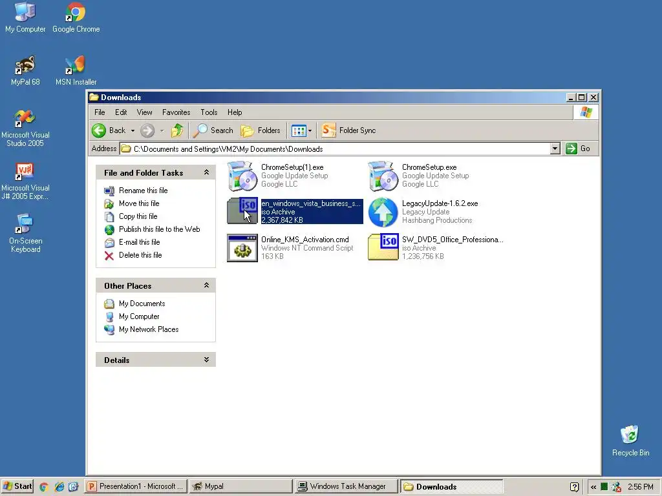
Task: Show hidden tray icons with chevron
Action: (593, 487)
